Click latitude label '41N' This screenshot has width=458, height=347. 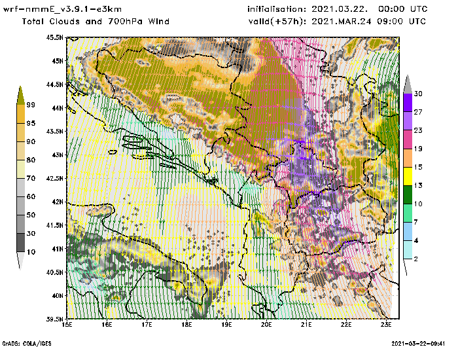point(58,249)
